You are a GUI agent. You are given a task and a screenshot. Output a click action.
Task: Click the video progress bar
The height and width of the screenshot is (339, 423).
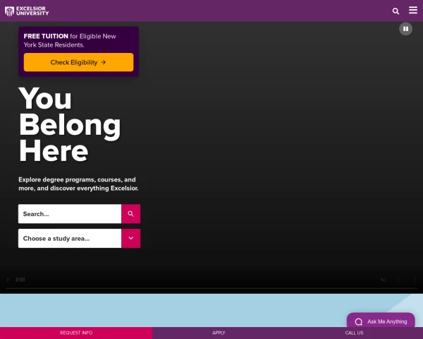click(211, 288)
